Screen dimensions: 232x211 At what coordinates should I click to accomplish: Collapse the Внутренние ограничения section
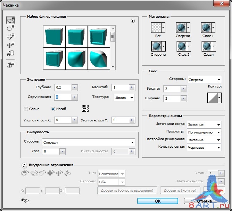(x=24, y=165)
